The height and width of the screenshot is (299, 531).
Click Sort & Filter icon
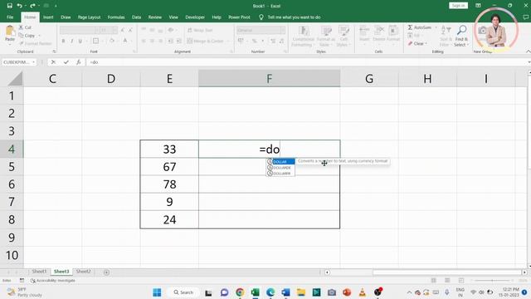coord(446,36)
